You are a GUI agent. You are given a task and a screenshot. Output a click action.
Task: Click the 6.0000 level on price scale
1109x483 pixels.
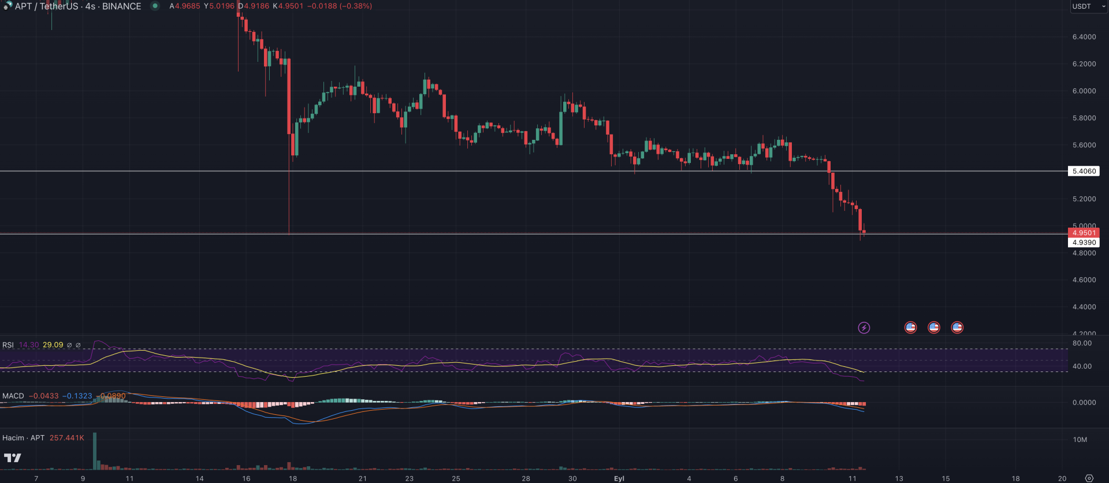click(1084, 91)
